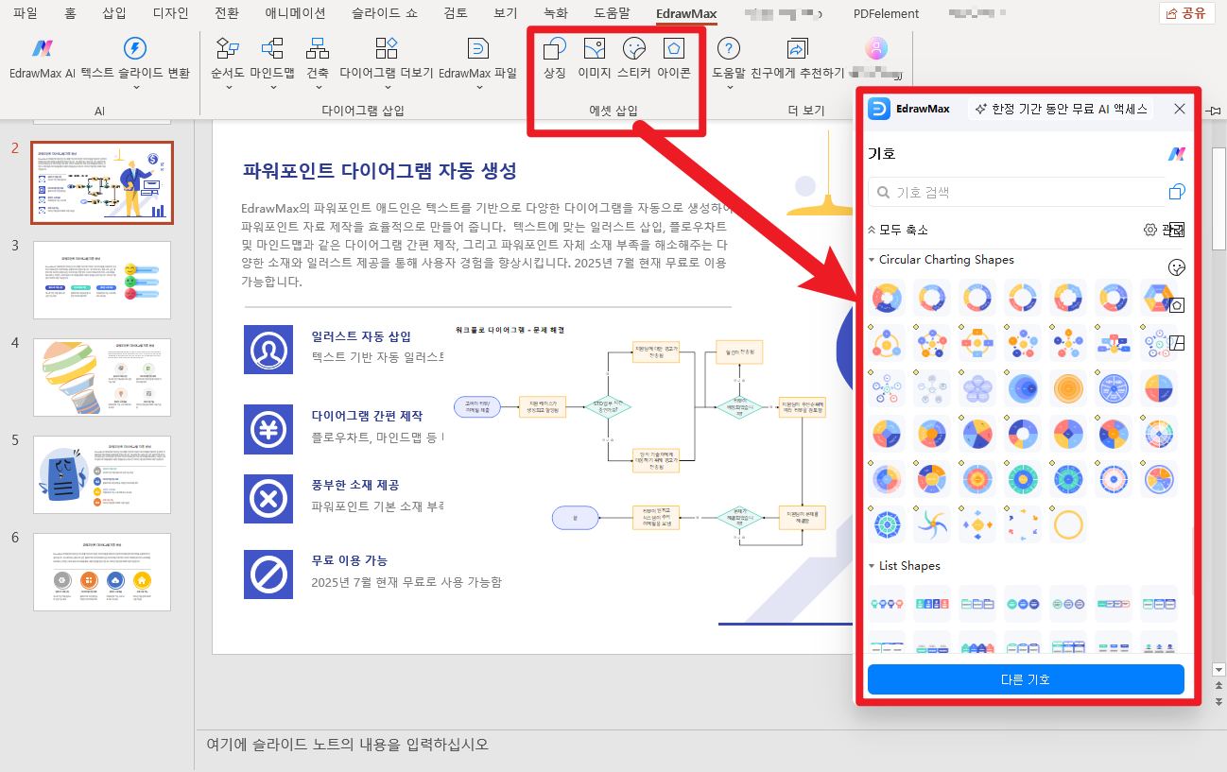This screenshot has width=1227, height=772.
Task: Switch to the 슬라이드 쇼 tab
Action: pyautogui.click(x=387, y=13)
